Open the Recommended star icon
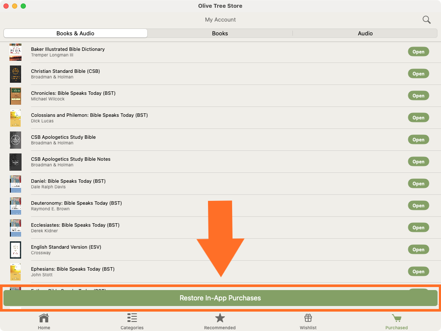Image resolution: width=441 pixels, height=331 pixels. coord(220,319)
